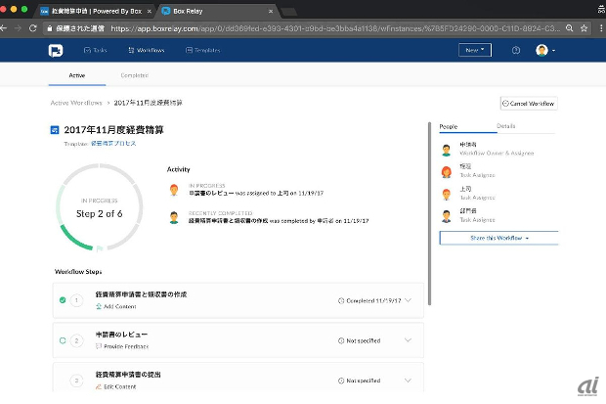Switch to the Details tab
Image resolution: width=606 pixels, height=404 pixels.
pyautogui.click(x=506, y=126)
